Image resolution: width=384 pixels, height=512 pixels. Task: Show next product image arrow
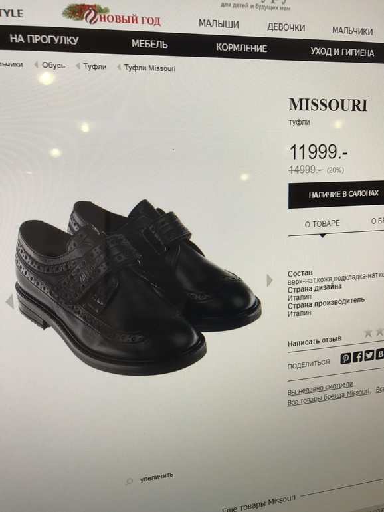tap(270, 280)
